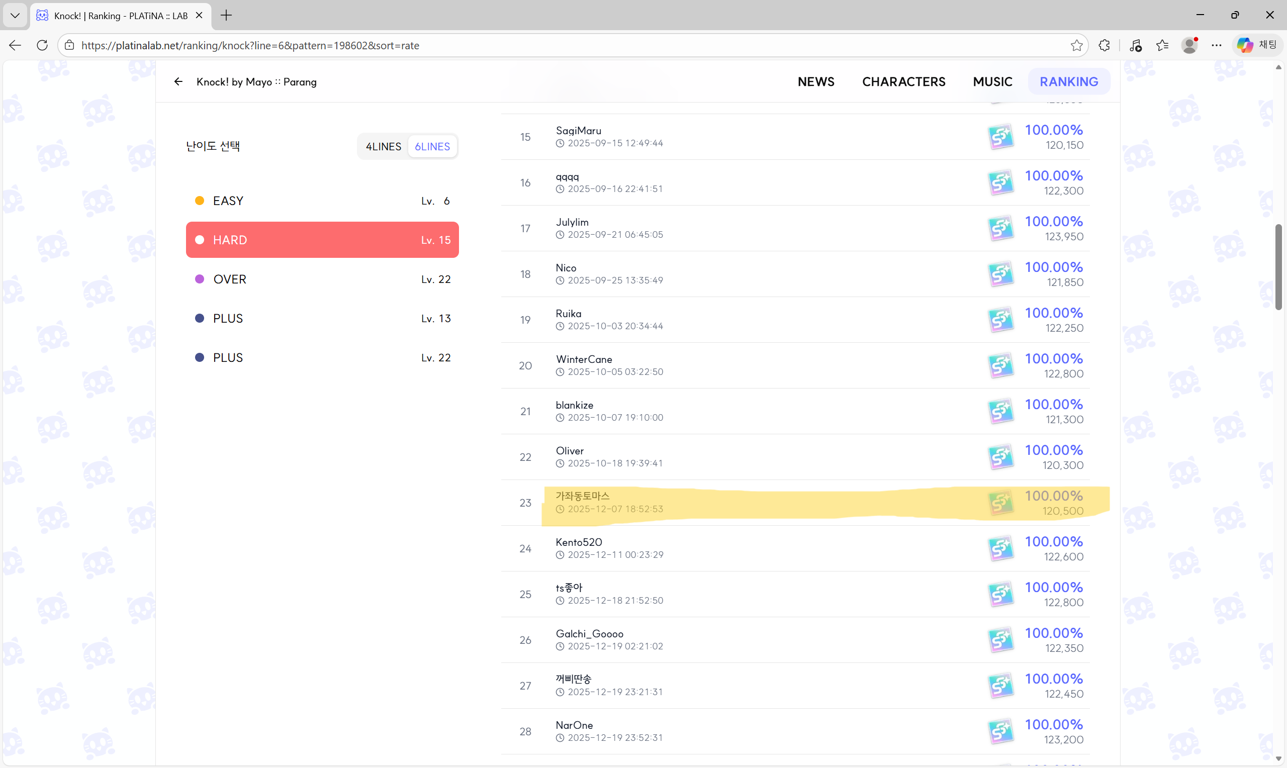The image size is (1287, 768).
Task: Open the CHARACTERS menu item
Action: (903, 82)
